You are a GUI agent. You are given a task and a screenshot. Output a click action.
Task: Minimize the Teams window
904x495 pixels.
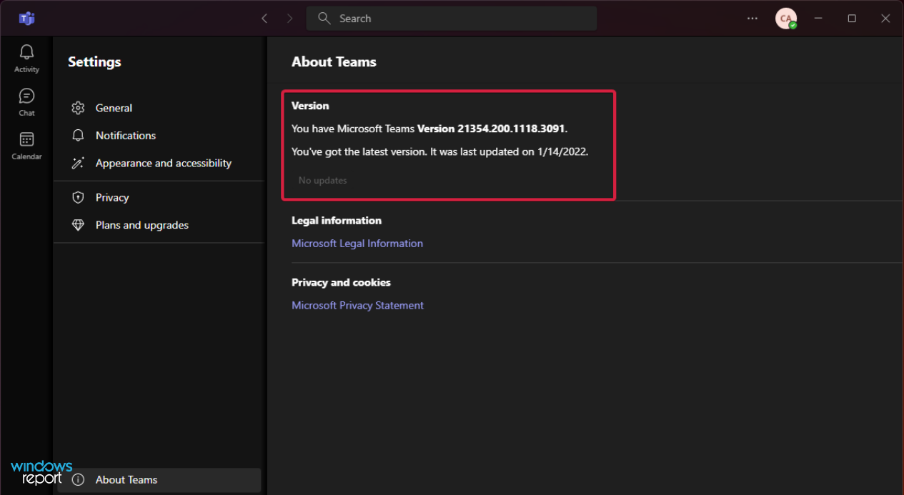pos(818,19)
